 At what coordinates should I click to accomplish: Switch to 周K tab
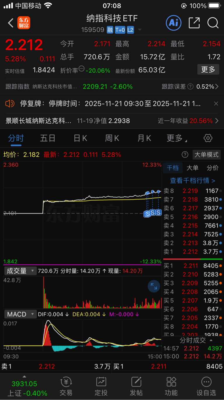click(x=112, y=138)
